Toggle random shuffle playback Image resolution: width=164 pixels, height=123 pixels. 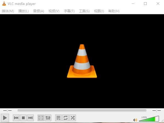click(73, 118)
